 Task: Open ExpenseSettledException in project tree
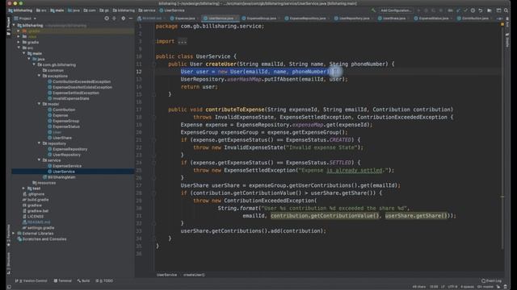coord(75,93)
